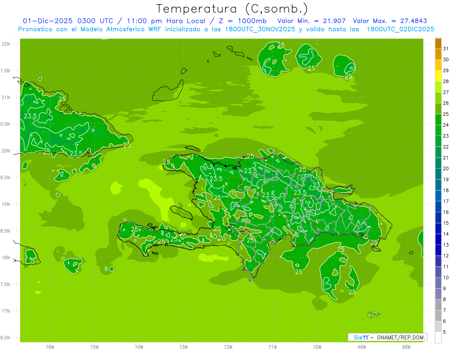Click legend value label '28'
This screenshot has width=456, height=352.
coord(446,81)
